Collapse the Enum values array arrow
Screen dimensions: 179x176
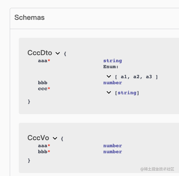pos(109,77)
